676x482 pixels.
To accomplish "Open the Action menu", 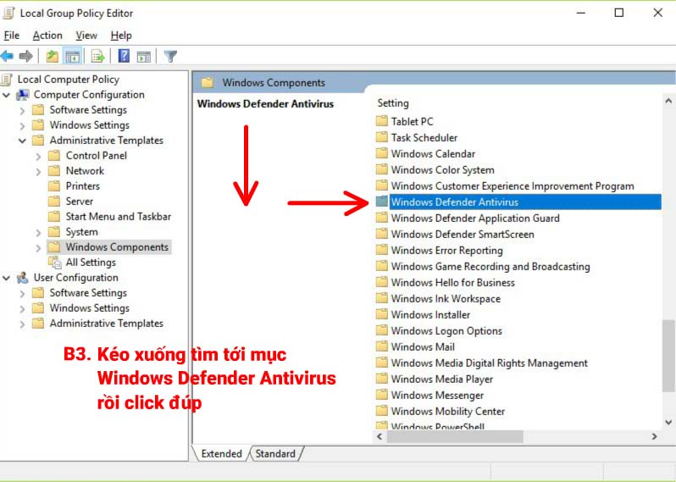I will coord(47,36).
